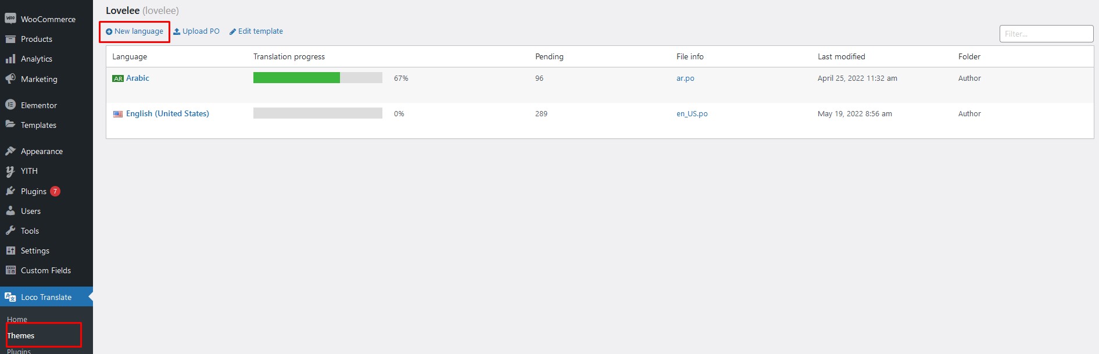1099x354 pixels.
Task: Click the Products box icon
Action: (x=10, y=39)
